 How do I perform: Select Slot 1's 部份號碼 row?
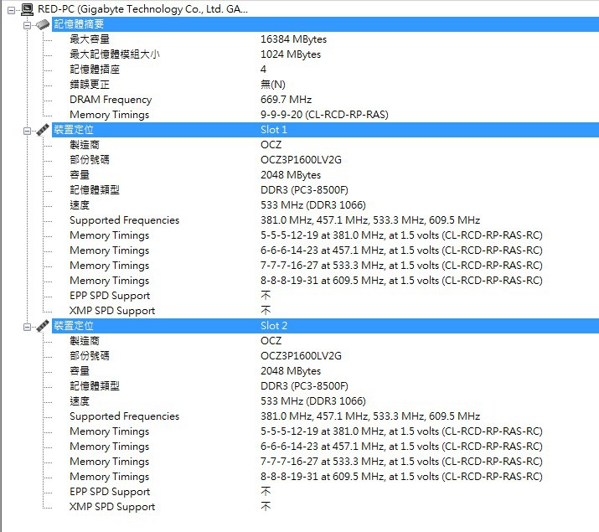point(90,160)
